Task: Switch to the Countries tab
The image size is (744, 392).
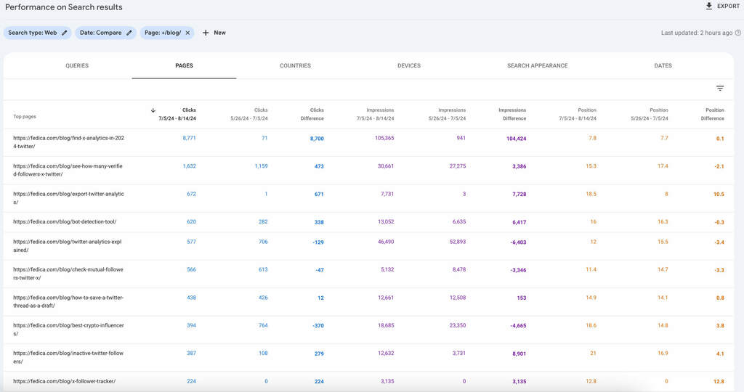Action: 295,65
